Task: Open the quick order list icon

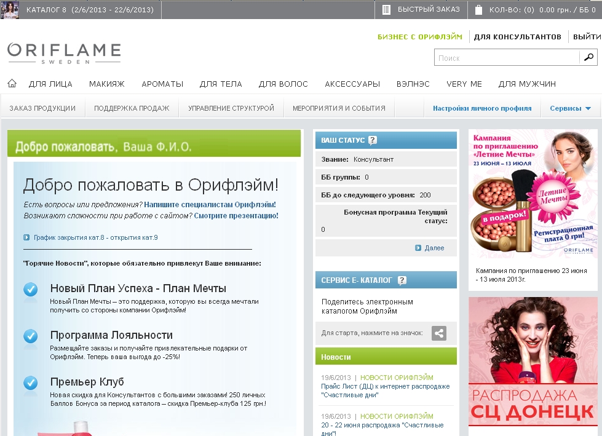Action: point(386,10)
